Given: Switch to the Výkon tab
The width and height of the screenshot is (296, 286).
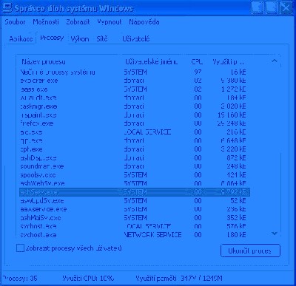Looking at the screenshot, I should (80, 39).
